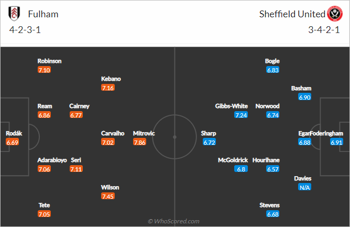Click the Sheffield United club crest icon
350x227 pixels.
pos(335,14)
